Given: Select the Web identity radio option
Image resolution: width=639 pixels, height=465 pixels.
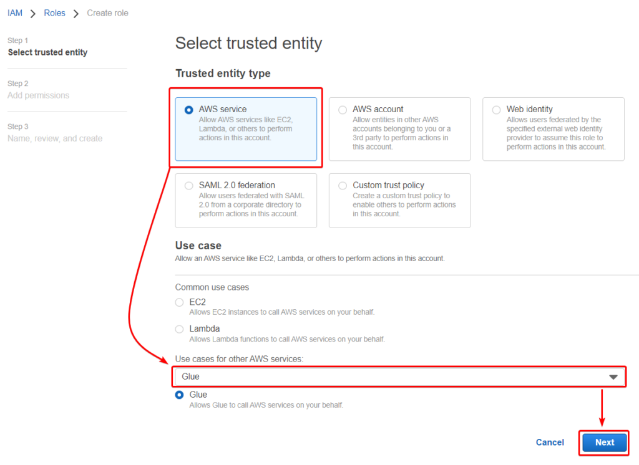Looking at the screenshot, I should (x=497, y=110).
